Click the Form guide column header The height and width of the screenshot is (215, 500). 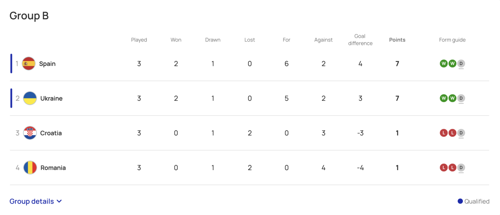(x=452, y=40)
